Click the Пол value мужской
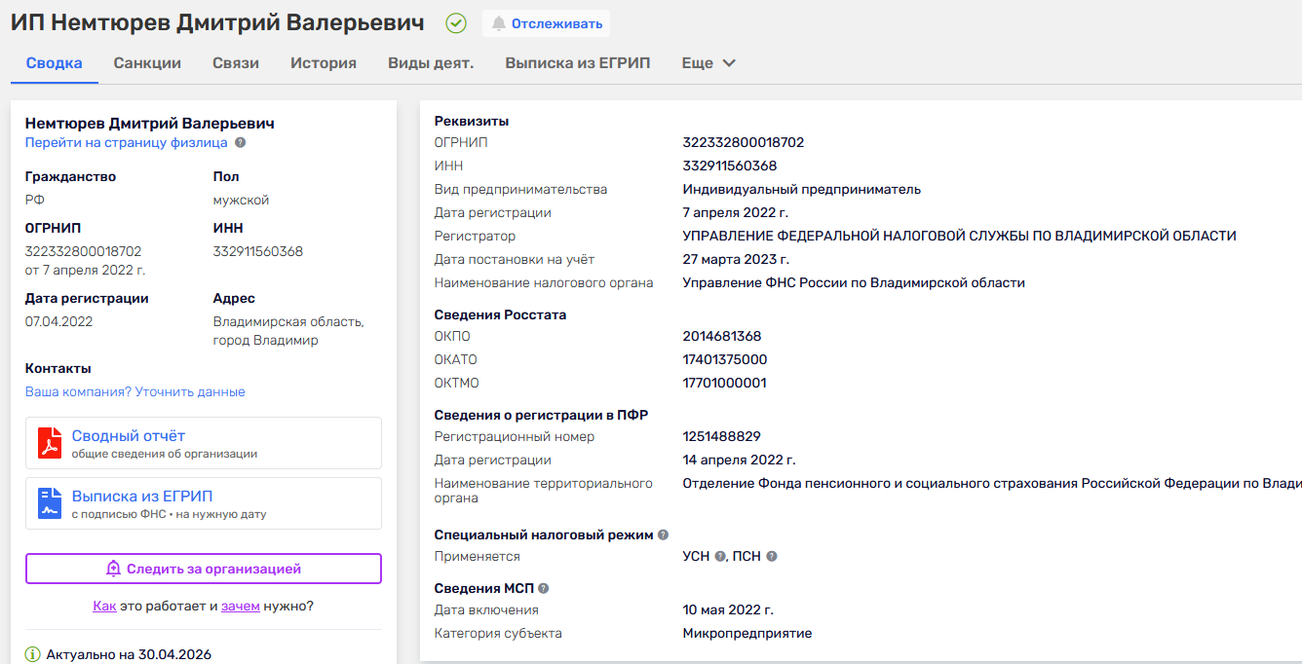The width and height of the screenshot is (1302, 664). pos(242,201)
